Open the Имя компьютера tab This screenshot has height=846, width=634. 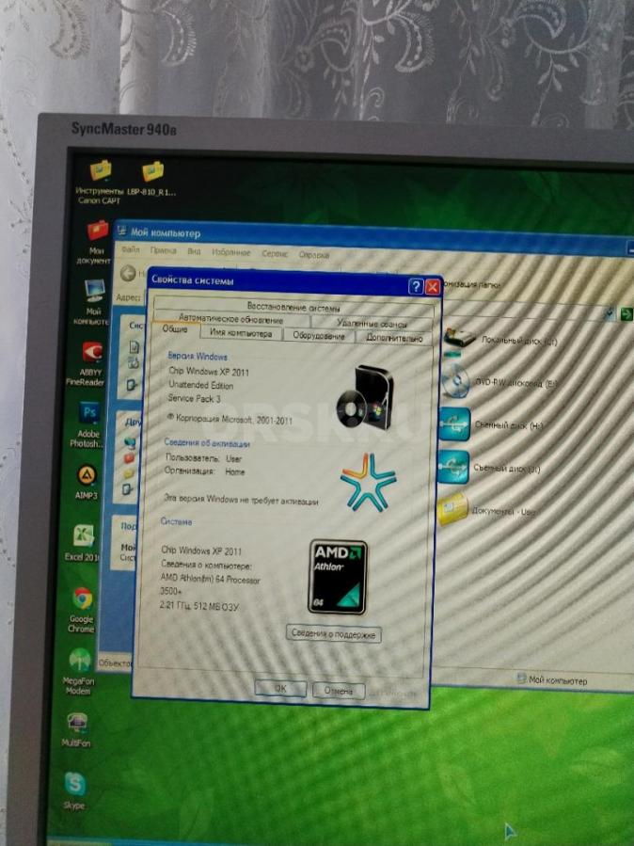(x=241, y=333)
